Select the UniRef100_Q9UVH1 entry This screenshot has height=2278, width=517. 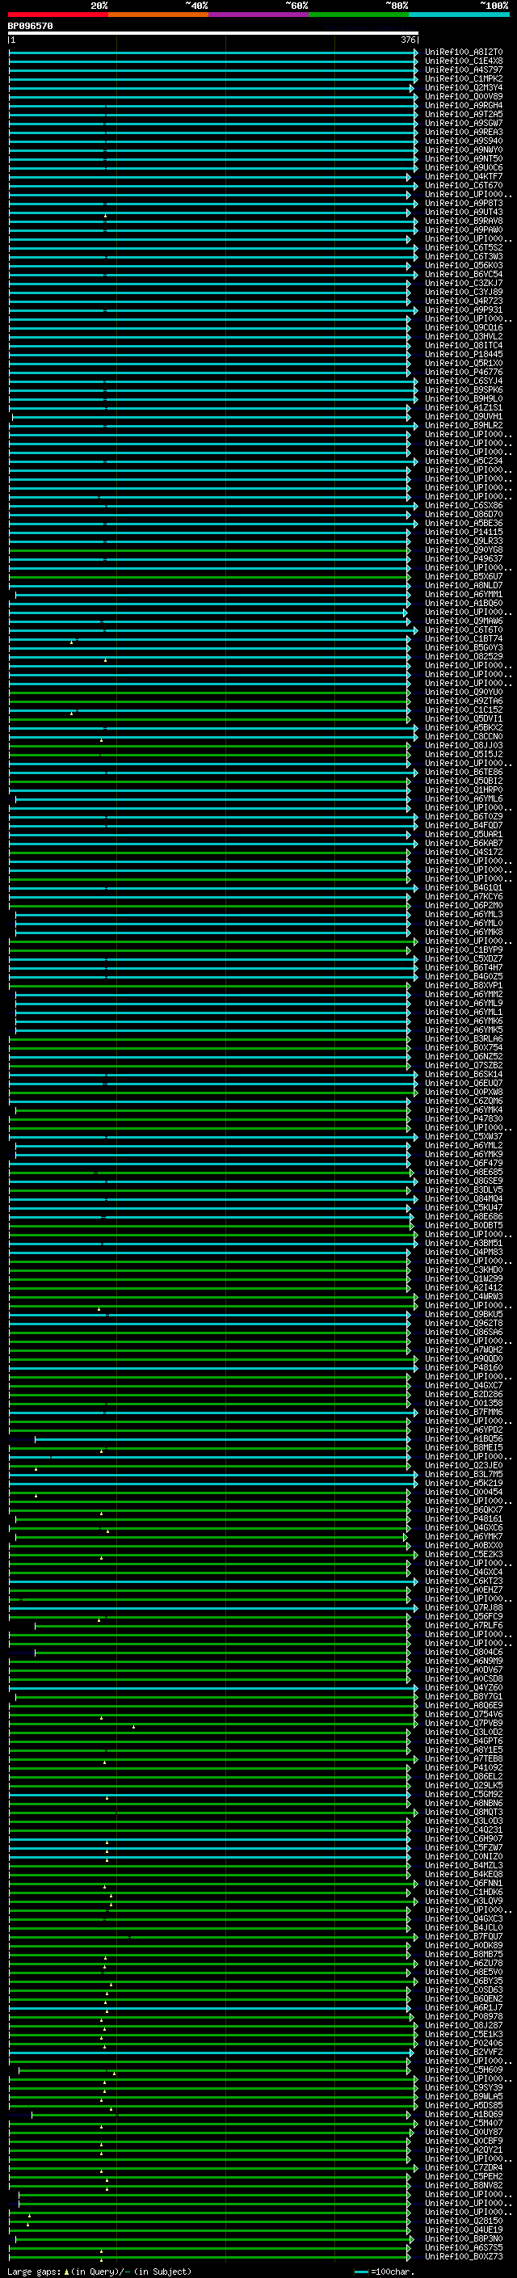click(x=463, y=416)
